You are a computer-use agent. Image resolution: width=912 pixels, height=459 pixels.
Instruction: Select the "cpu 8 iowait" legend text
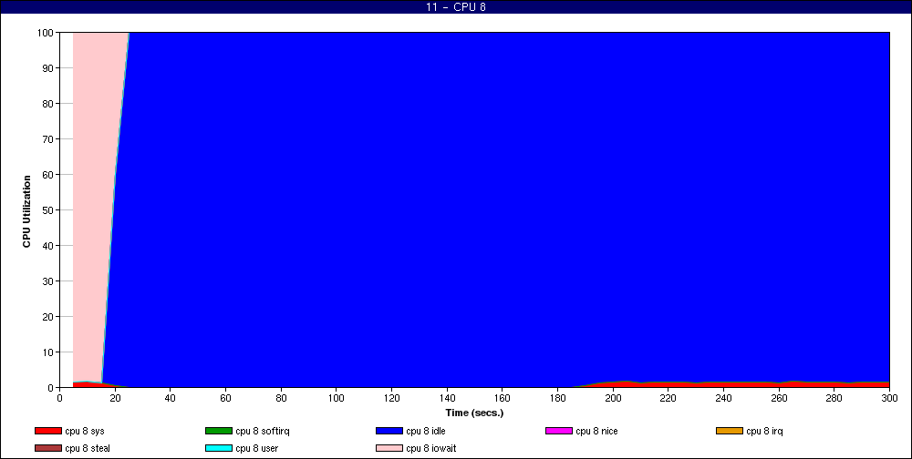coord(434,447)
